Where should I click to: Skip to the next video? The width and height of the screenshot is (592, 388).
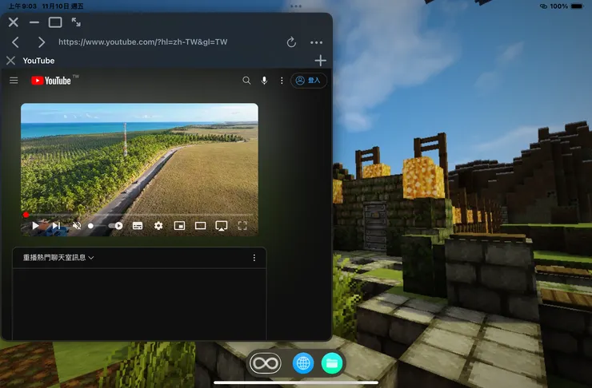click(56, 226)
